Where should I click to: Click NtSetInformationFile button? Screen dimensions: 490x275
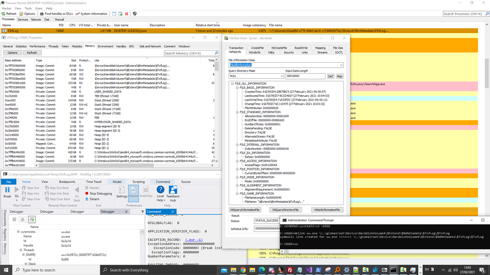(327, 209)
